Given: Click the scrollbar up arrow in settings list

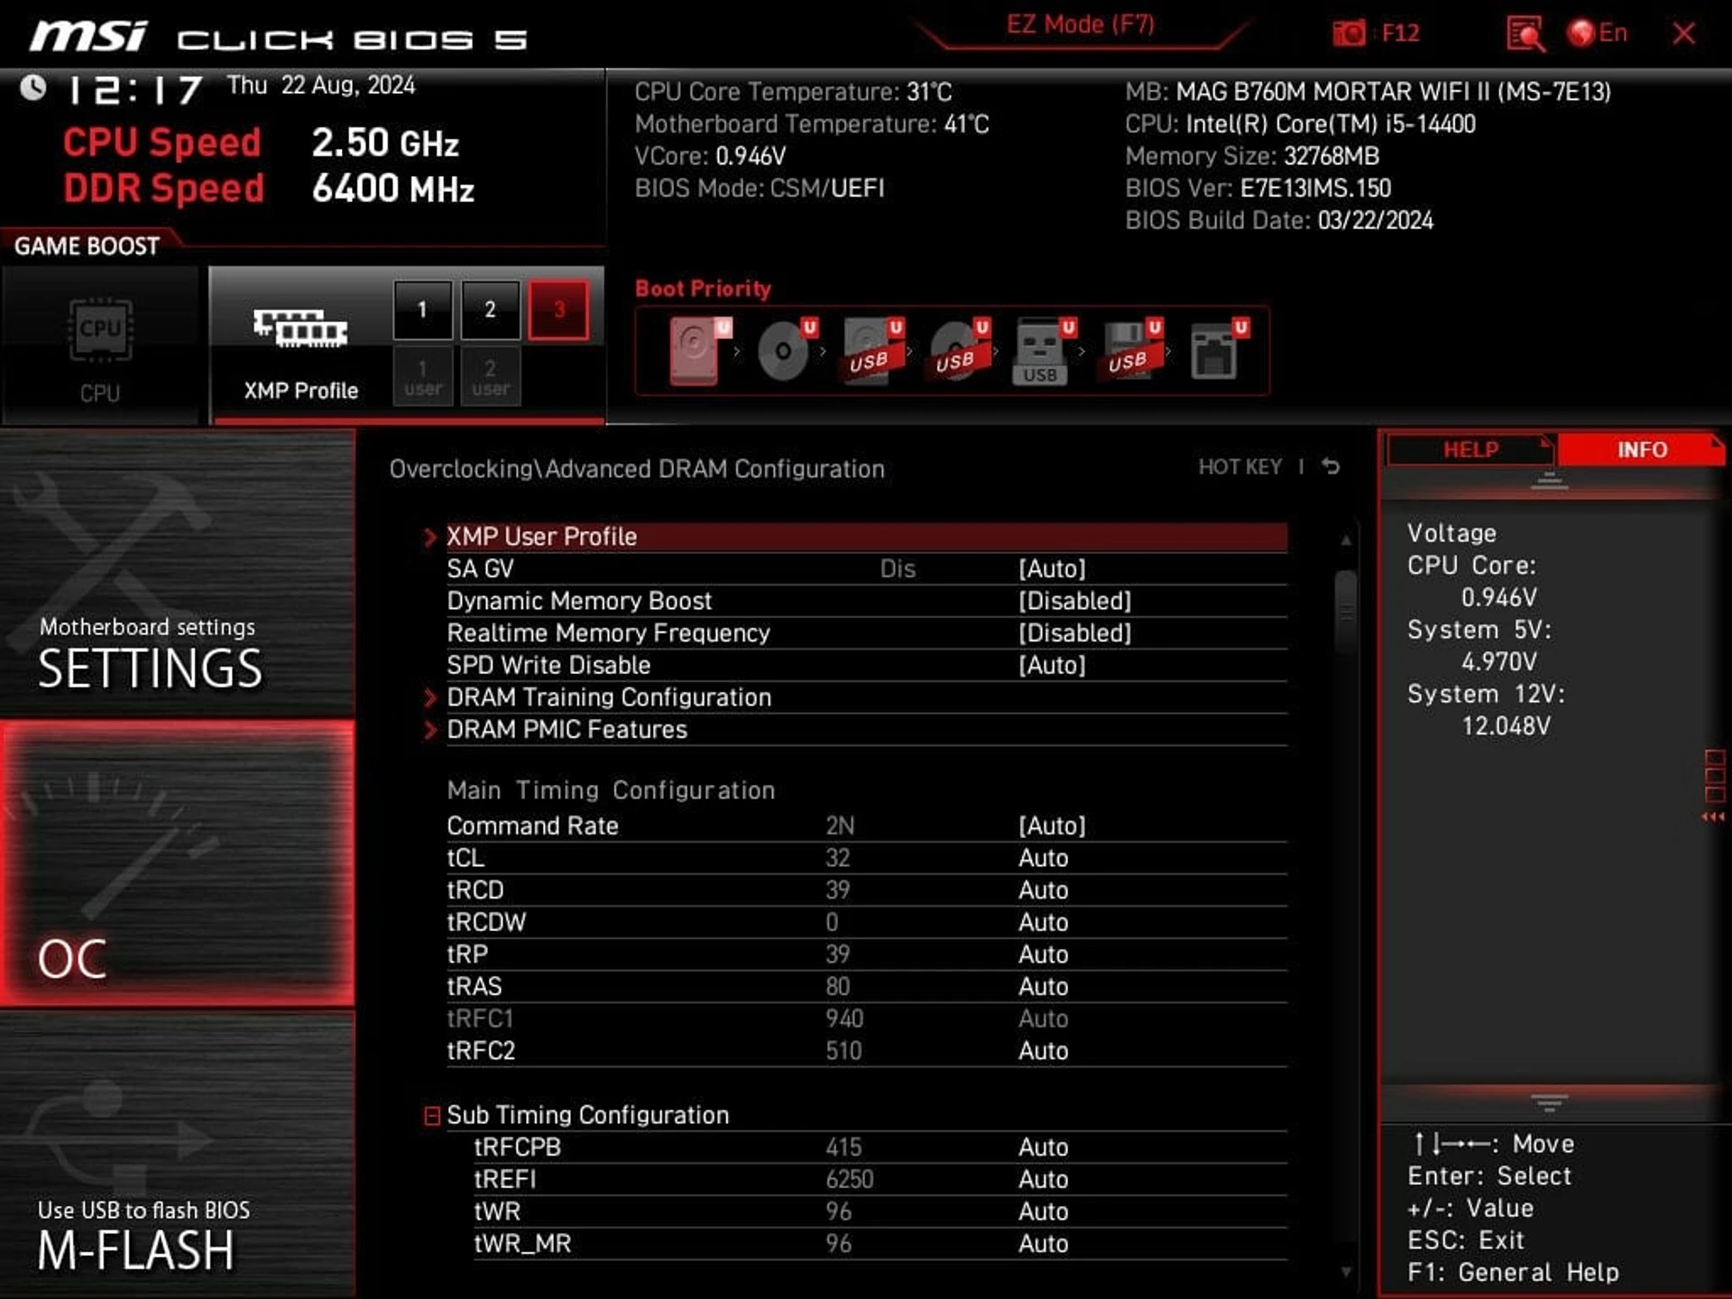Looking at the screenshot, I should click(x=1346, y=540).
